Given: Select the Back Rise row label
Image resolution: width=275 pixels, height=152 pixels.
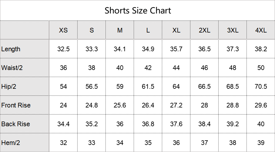Looking at the screenshot, I should click(16, 124).
